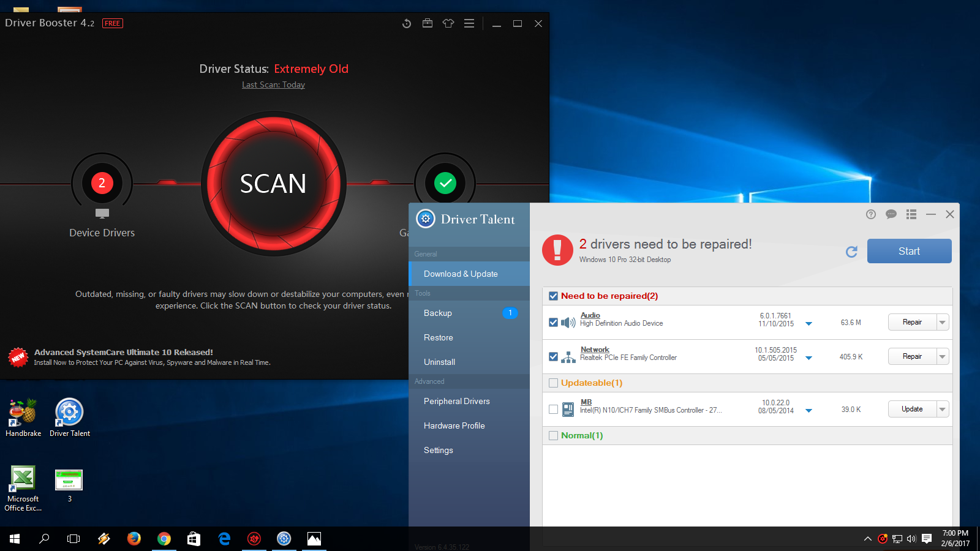
Task: Click Repair for High Definition Audio Device
Action: [912, 322]
